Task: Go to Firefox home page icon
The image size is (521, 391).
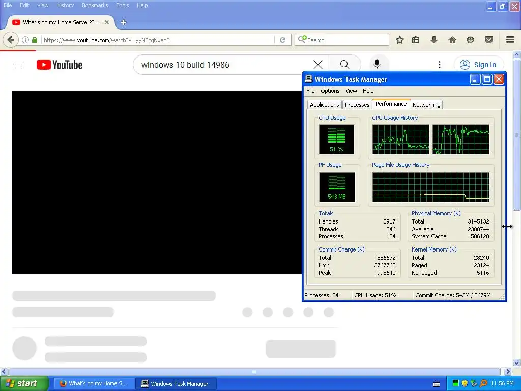Action: point(452,40)
